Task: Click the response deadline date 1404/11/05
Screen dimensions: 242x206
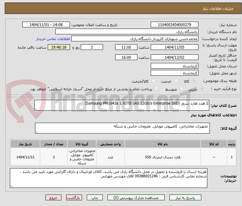Action: coord(174,47)
